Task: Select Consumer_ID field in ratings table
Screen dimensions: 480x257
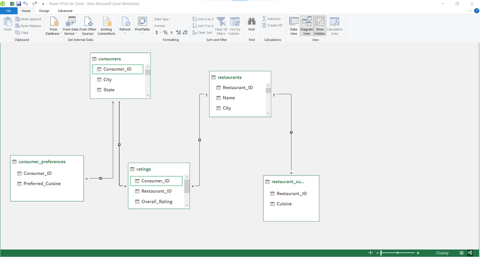Action: 156,181
